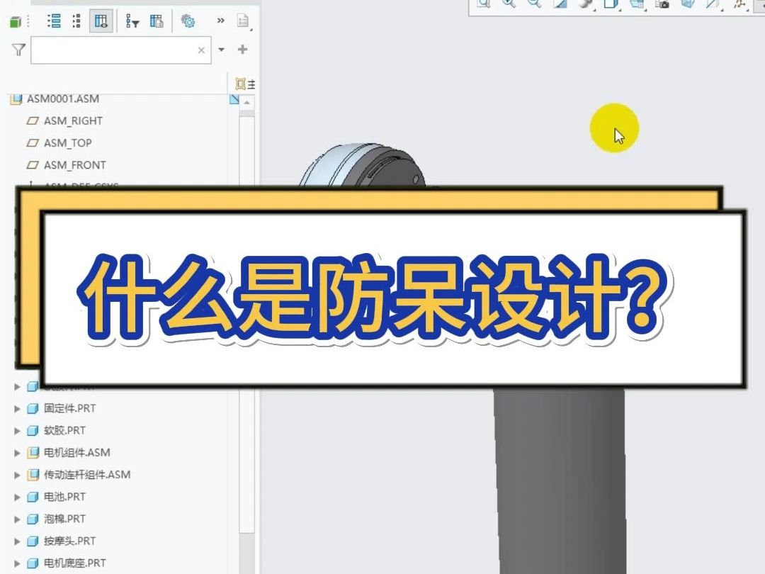Image resolution: width=765 pixels, height=574 pixels.
Task: Click blue triangle icon beside ASM0001.ASM
Action: click(x=234, y=99)
